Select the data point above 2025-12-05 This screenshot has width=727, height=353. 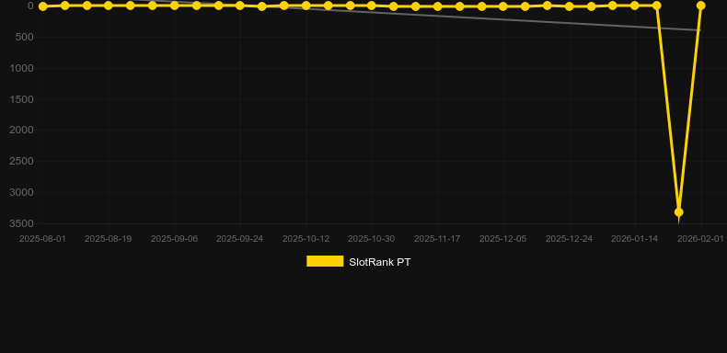(x=503, y=6)
